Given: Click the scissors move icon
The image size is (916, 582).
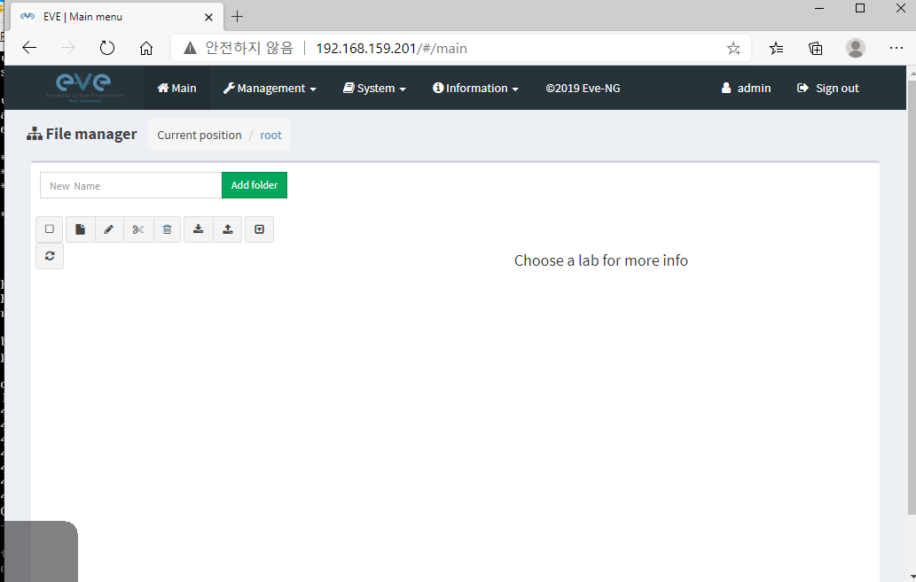Looking at the screenshot, I should 137,229.
